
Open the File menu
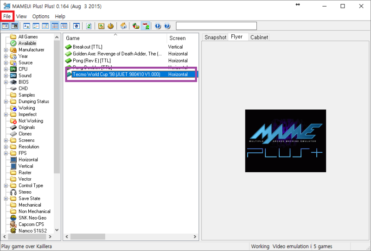pos(7,16)
